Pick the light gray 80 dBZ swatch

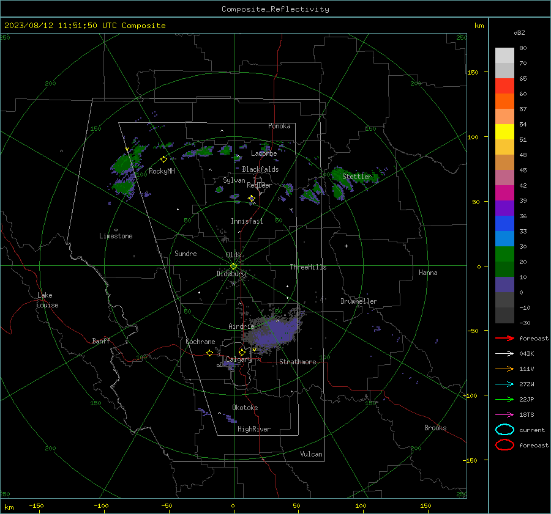click(x=504, y=55)
